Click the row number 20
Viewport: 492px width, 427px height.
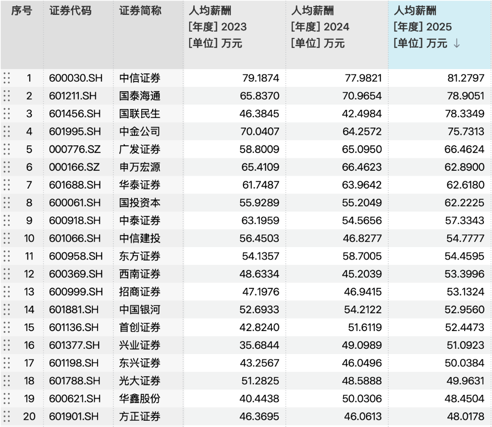pyautogui.click(x=29, y=416)
